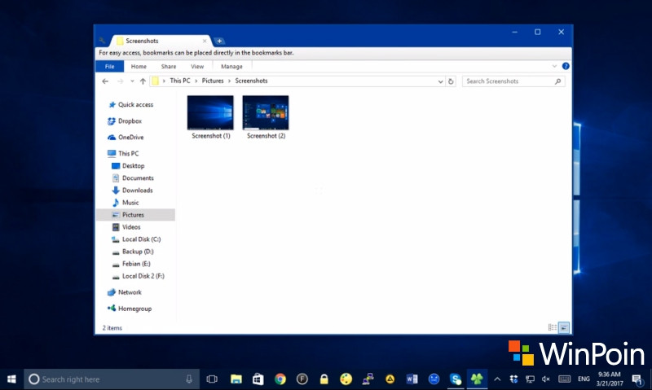Viewport: 652px width, 390px height.
Task: Open Videos in the sidebar
Action: (126, 227)
